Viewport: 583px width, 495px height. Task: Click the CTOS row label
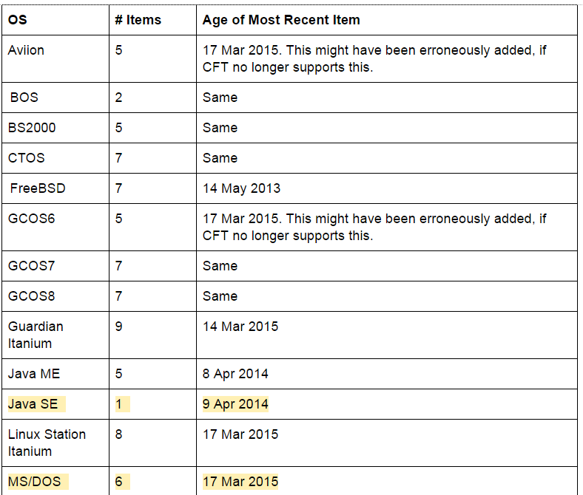[x=27, y=158]
